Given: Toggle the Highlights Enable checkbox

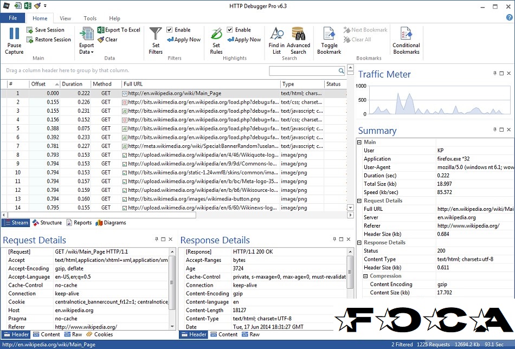Looking at the screenshot, I should point(230,30).
